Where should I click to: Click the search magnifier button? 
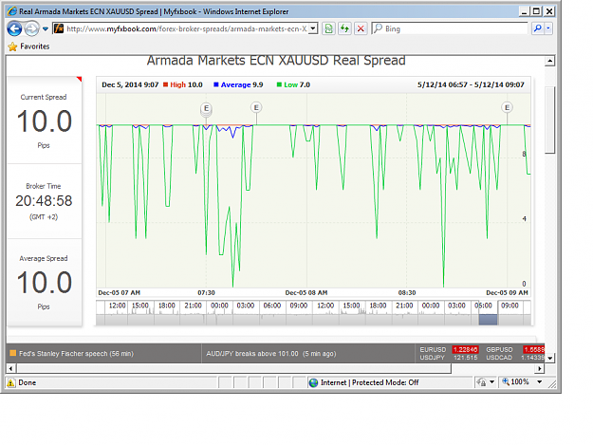click(x=537, y=28)
